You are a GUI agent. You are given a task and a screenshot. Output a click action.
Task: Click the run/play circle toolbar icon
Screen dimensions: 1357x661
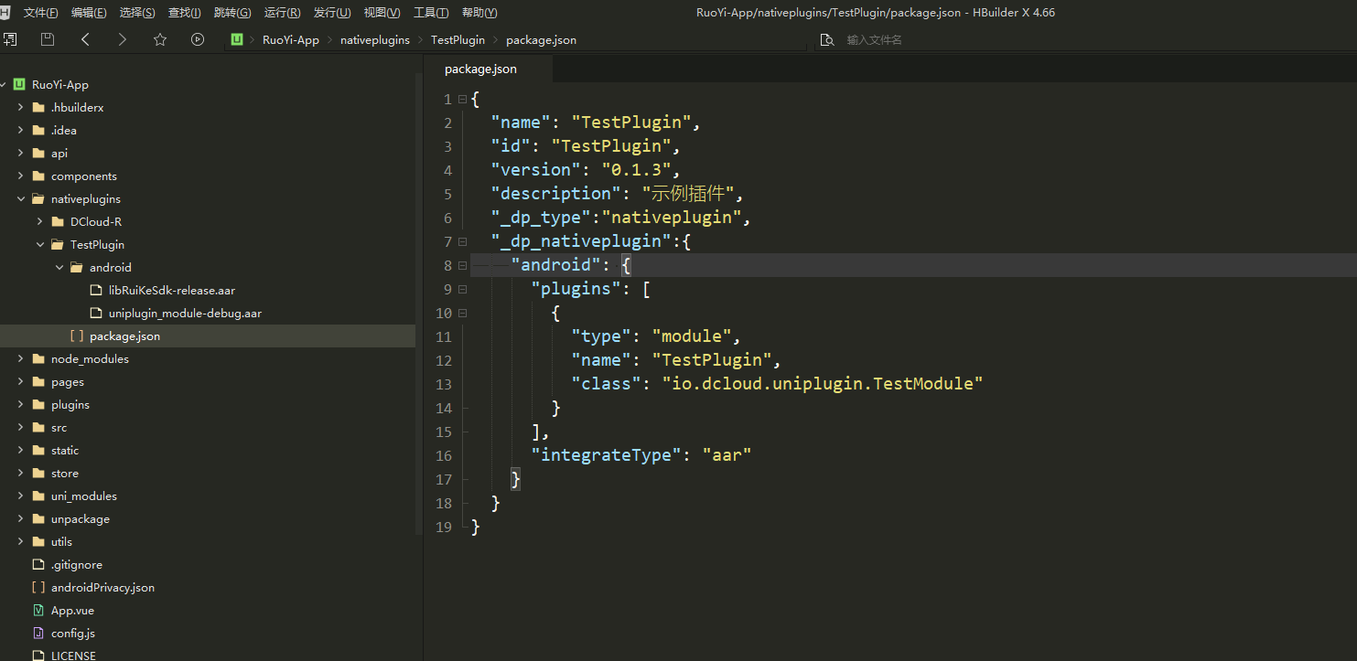pyautogui.click(x=198, y=39)
